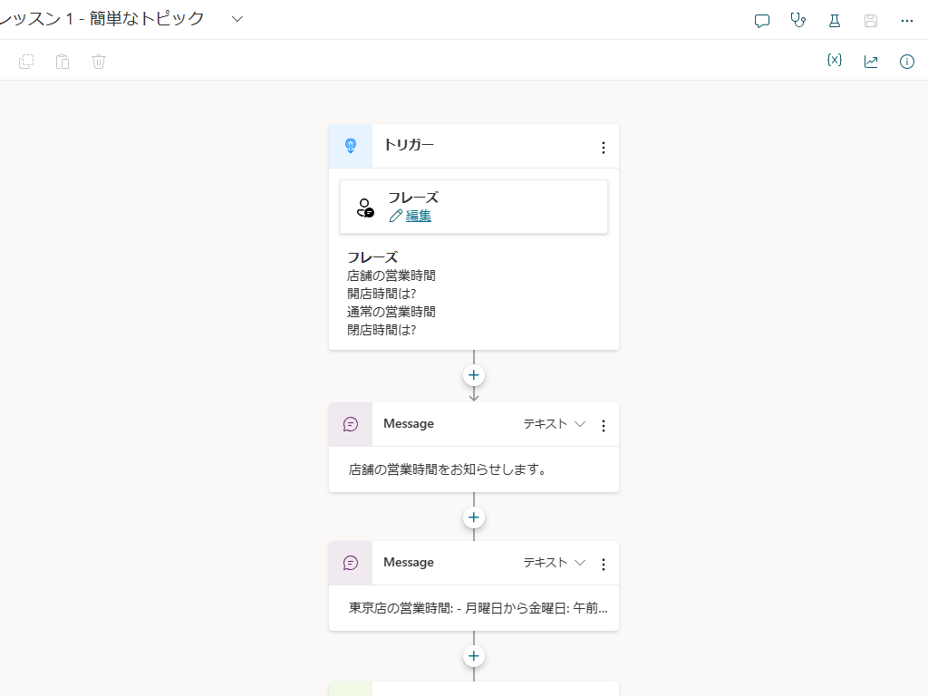This screenshot has width=928, height=696.
Task: Click the copy node icon
Action: (x=26, y=62)
